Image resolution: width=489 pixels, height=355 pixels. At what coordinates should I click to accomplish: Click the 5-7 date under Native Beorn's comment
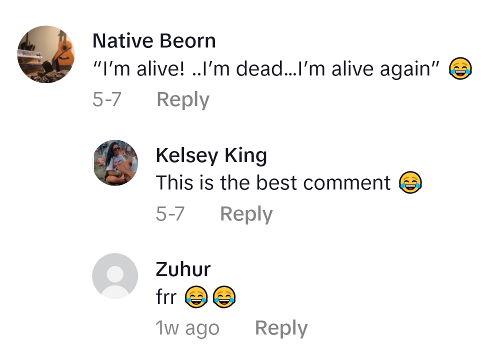(107, 99)
